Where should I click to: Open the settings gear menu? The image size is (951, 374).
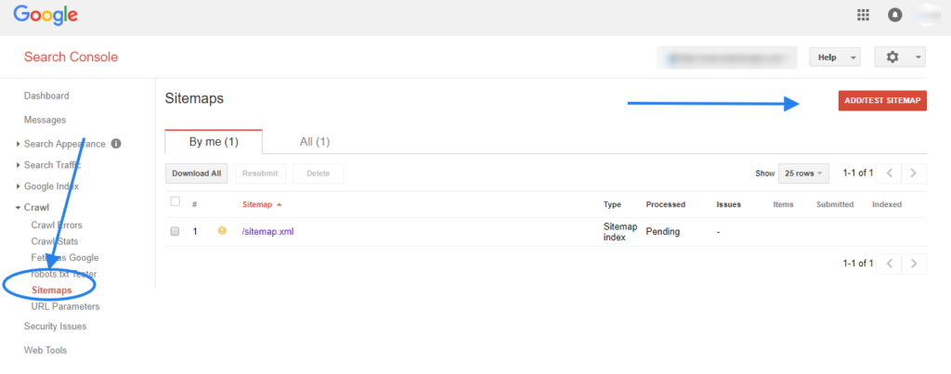(x=899, y=57)
